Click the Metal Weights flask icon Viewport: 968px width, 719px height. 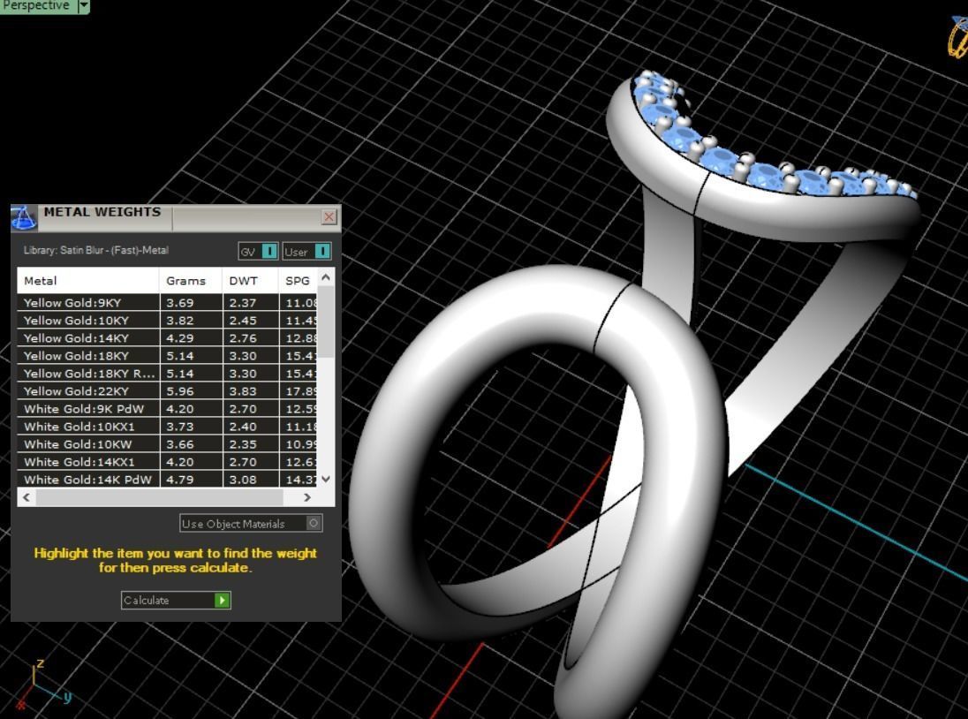click(x=24, y=218)
